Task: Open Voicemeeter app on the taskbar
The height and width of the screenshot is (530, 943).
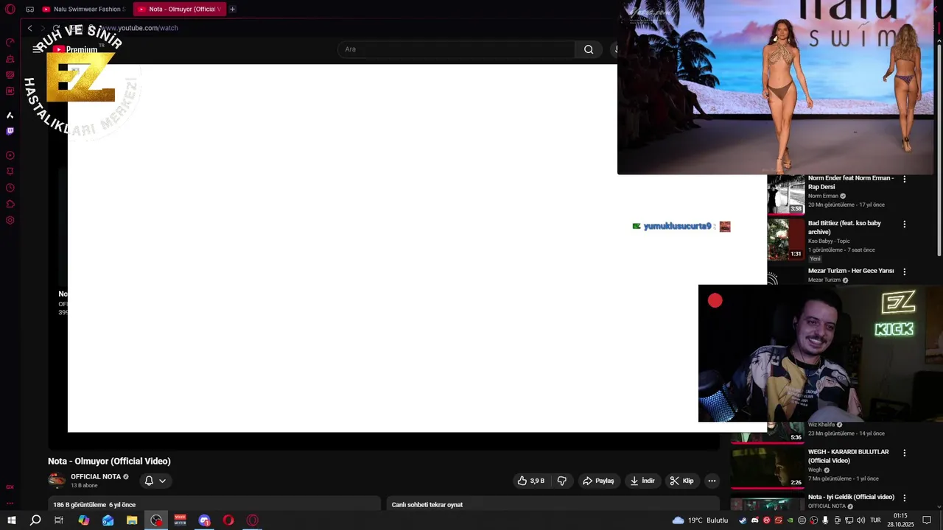Action: pyautogui.click(x=180, y=520)
